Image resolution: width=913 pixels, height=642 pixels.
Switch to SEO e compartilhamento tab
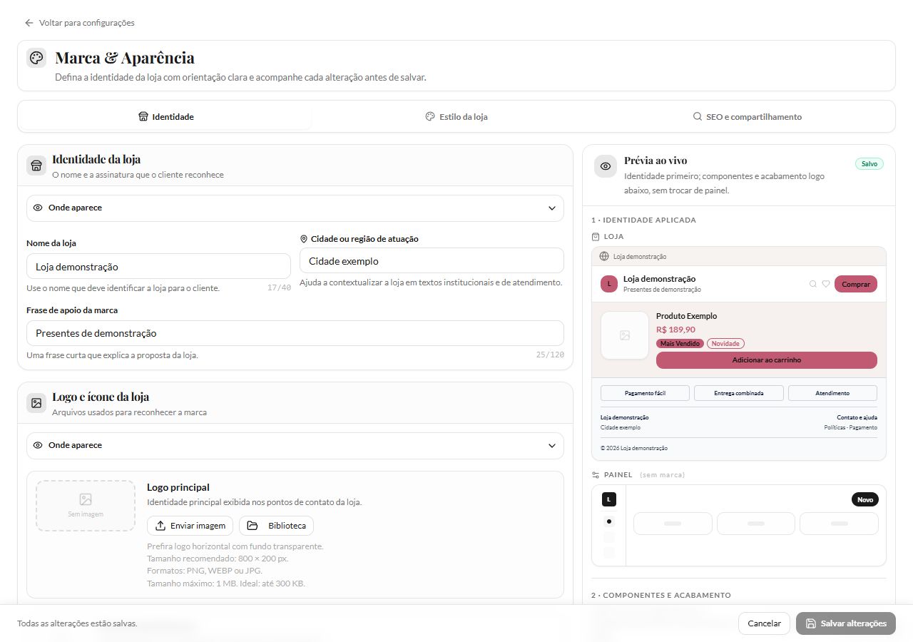click(x=747, y=117)
